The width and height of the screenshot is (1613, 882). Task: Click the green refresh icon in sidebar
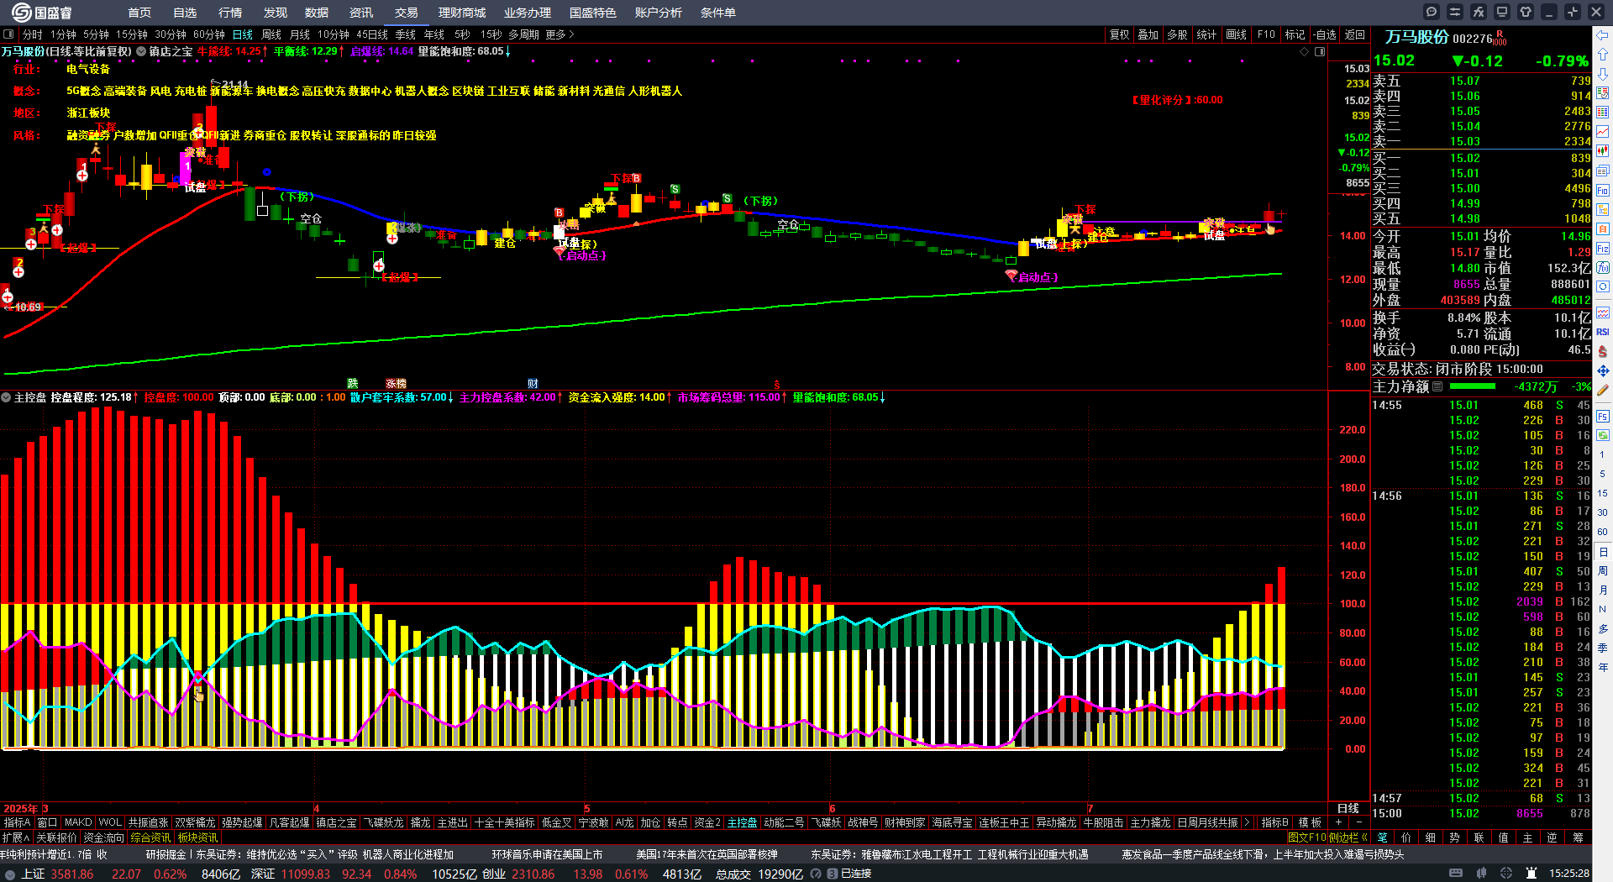pos(1603,435)
